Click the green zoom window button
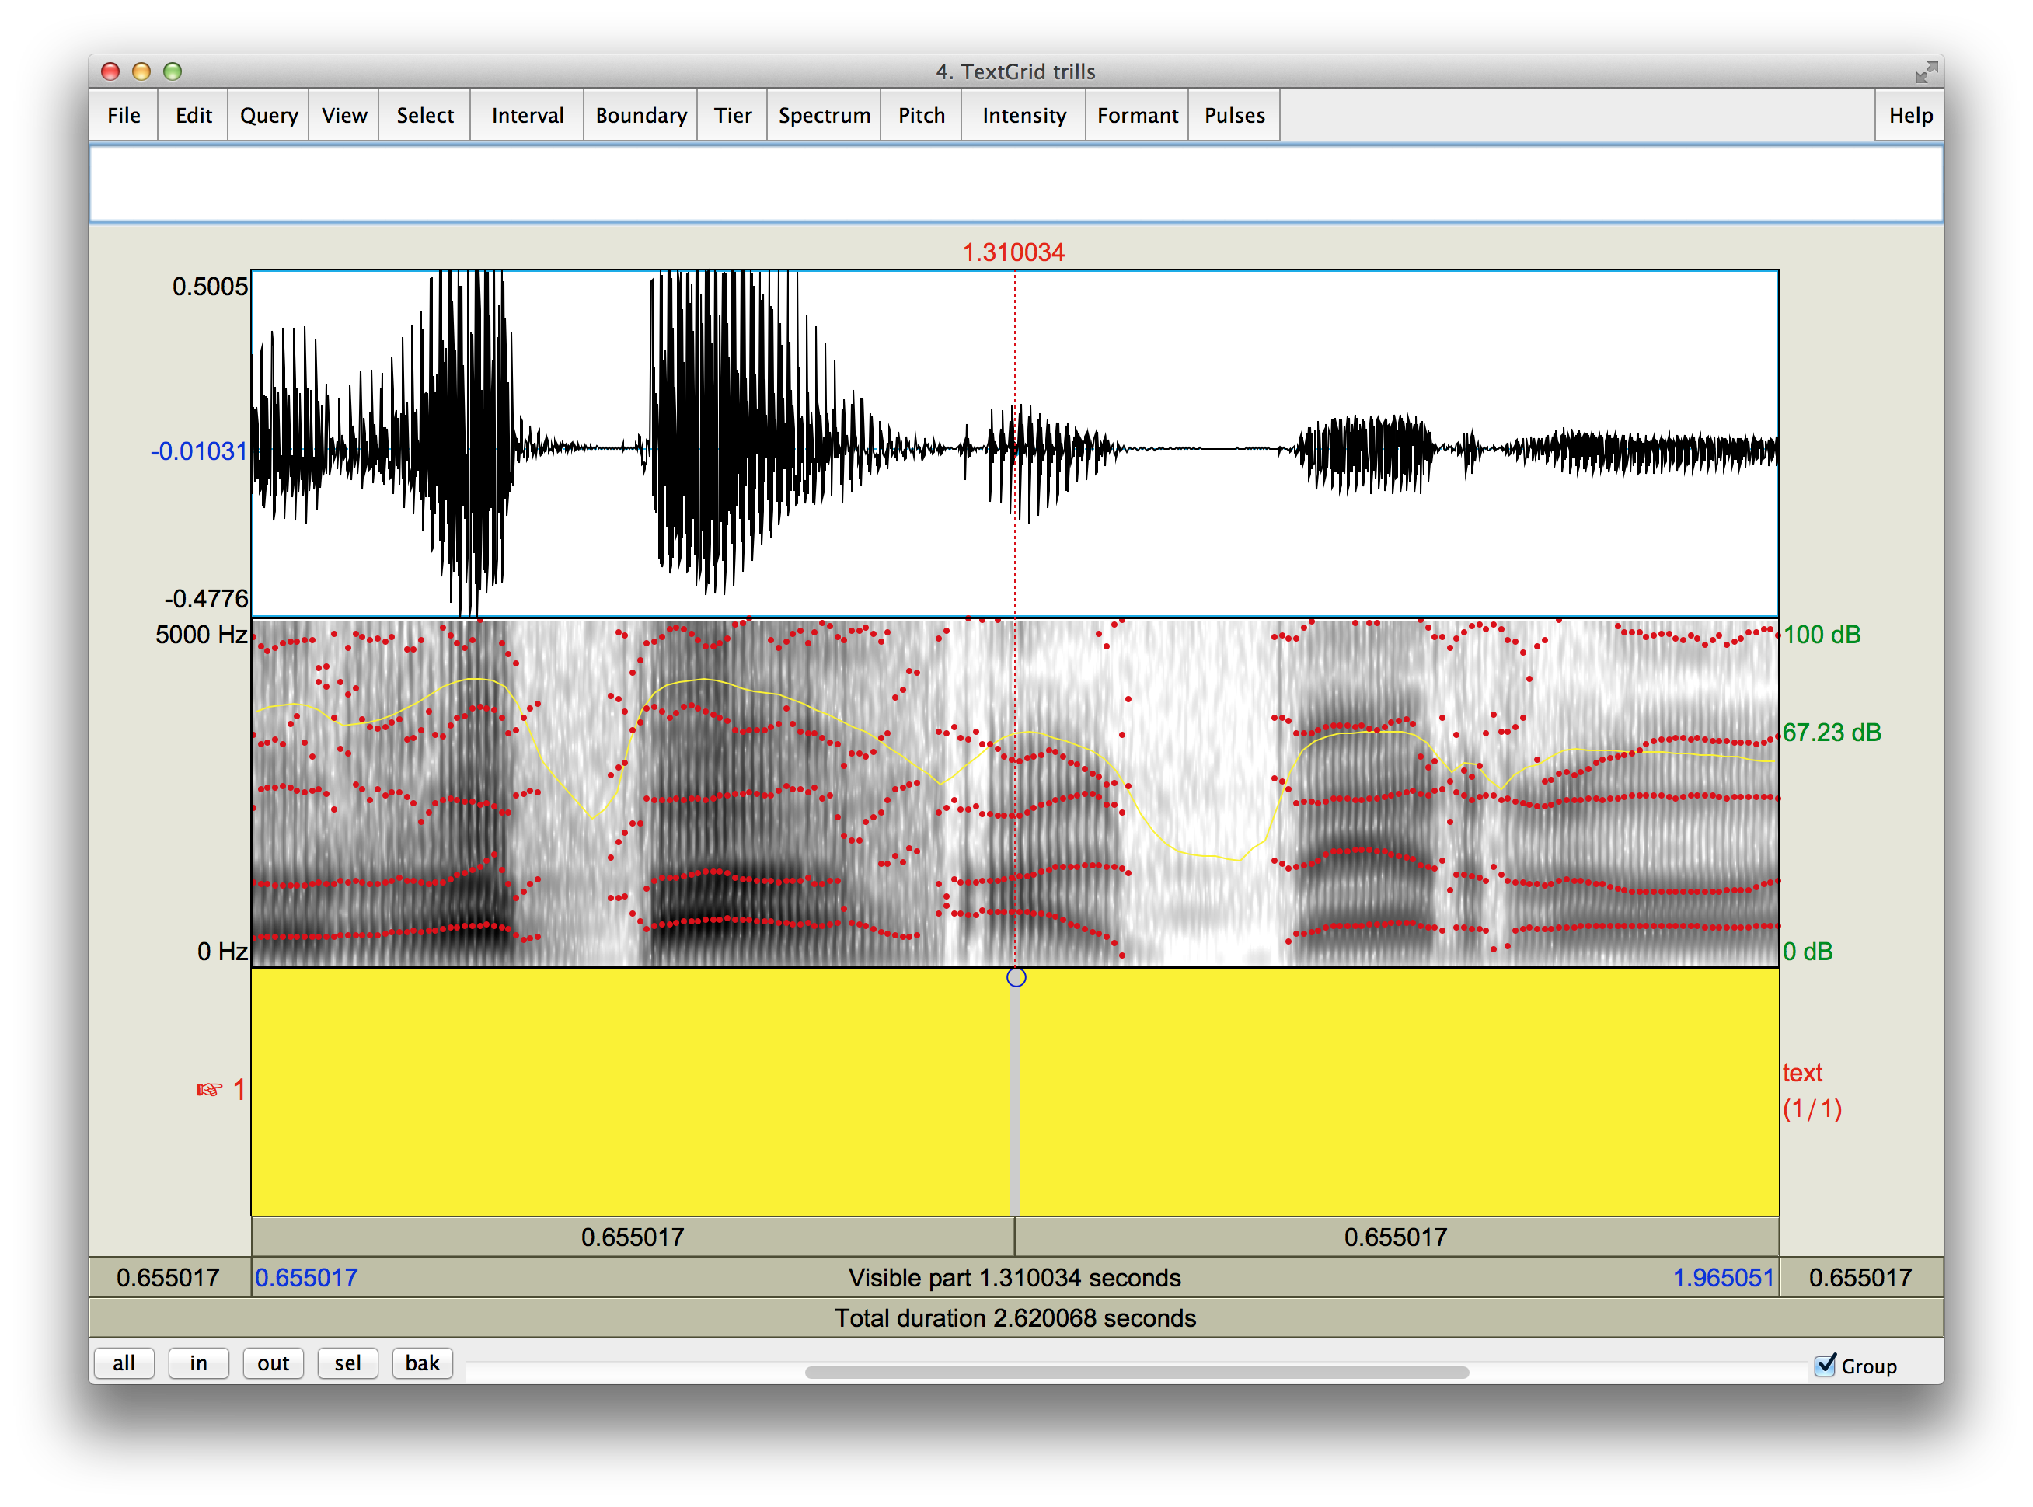 [173, 72]
